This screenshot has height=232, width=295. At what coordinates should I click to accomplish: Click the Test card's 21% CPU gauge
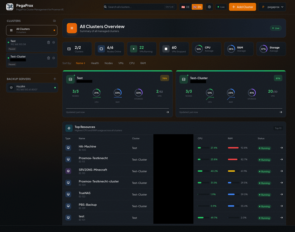(97, 93)
